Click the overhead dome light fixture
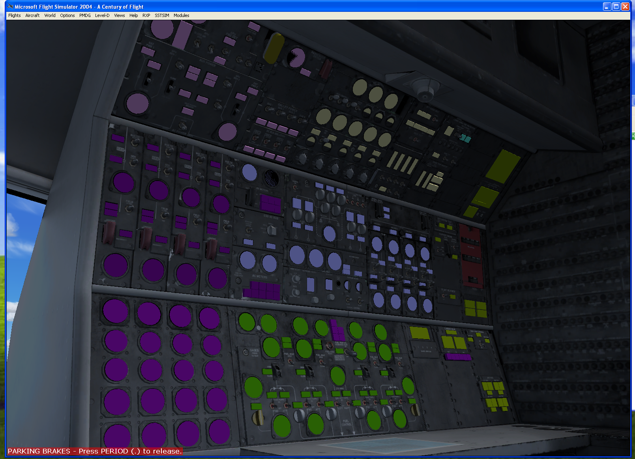 pos(425,89)
